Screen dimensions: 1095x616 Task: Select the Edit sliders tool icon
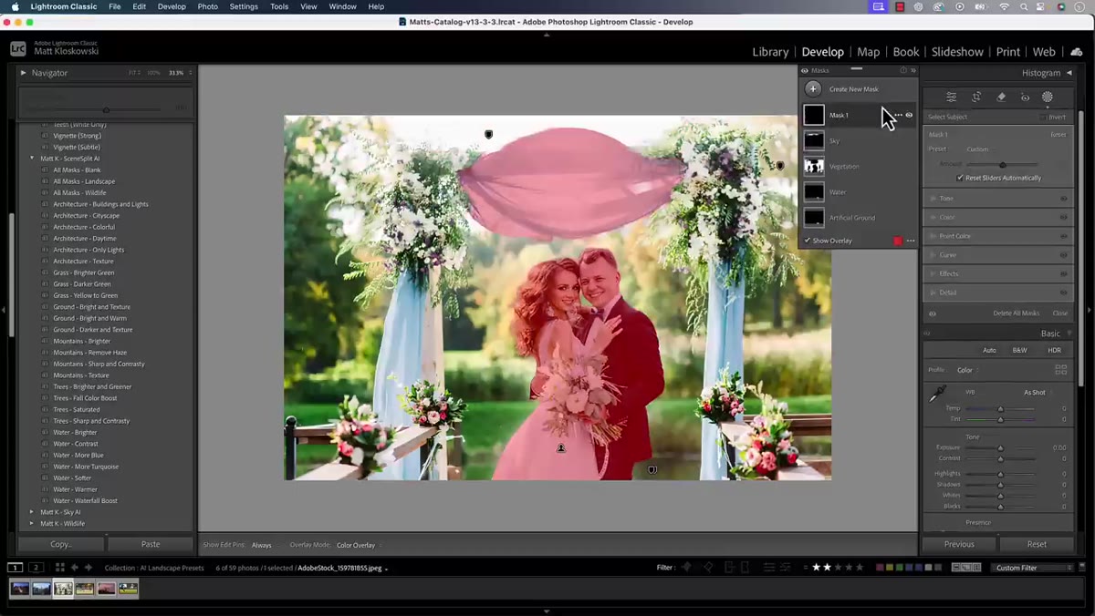pyautogui.click(x=952, y=97)
